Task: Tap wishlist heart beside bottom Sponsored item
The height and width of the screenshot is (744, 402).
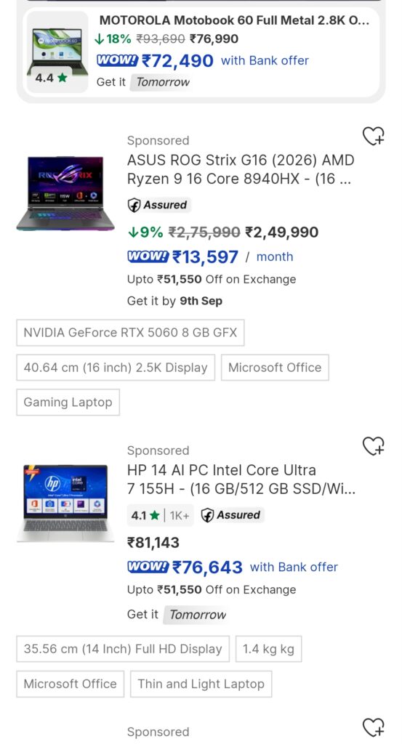Action: pos(374,727)
